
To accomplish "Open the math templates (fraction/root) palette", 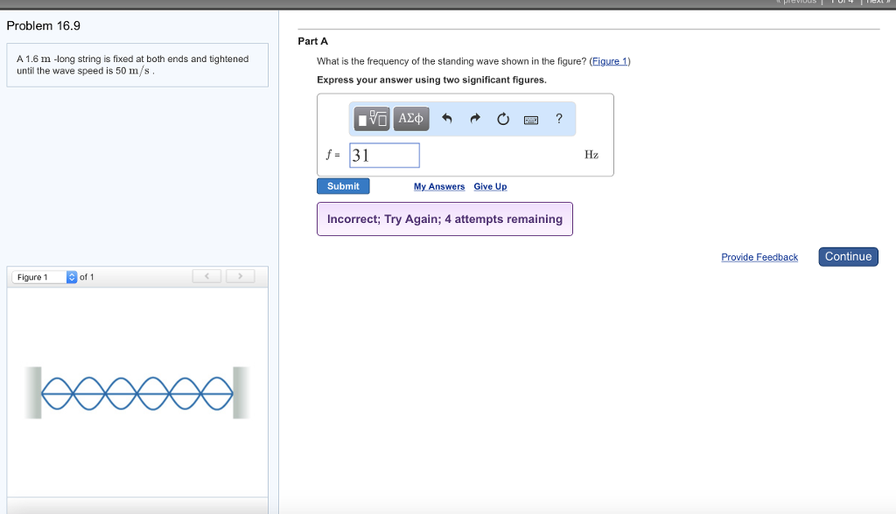I will pyautogui.click(x=373, y=118).
